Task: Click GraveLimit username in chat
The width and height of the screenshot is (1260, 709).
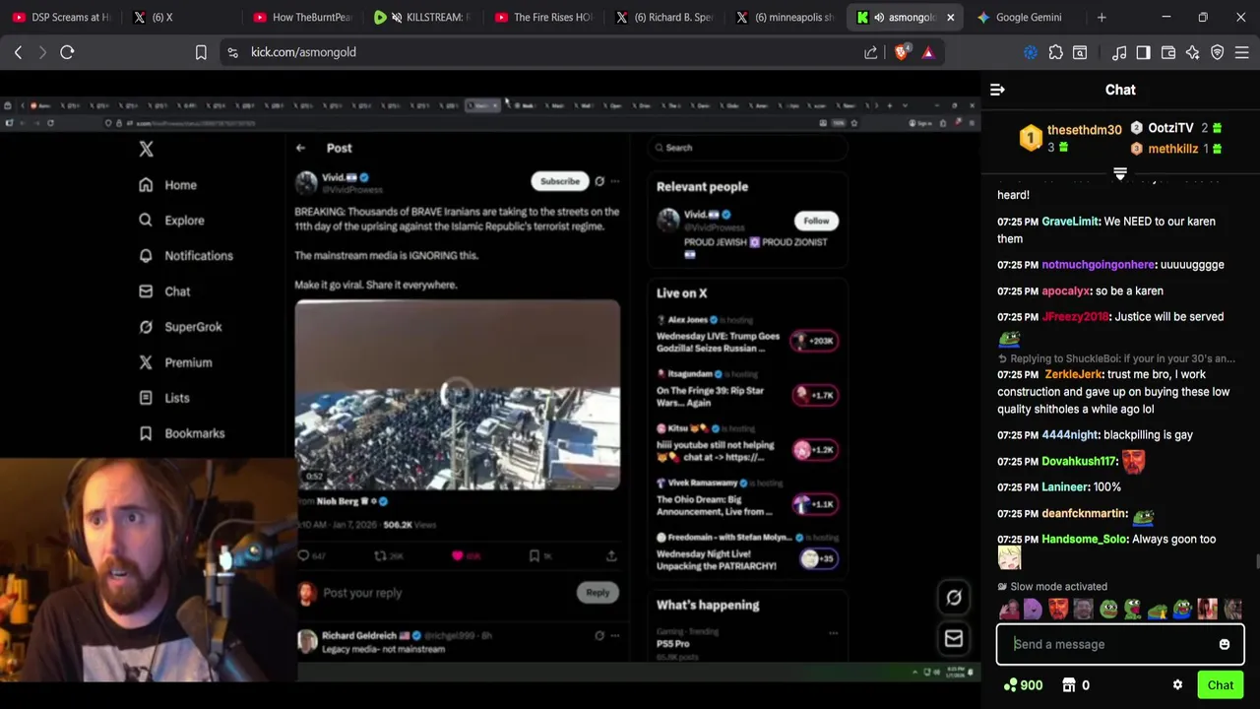Action: 1070,222
